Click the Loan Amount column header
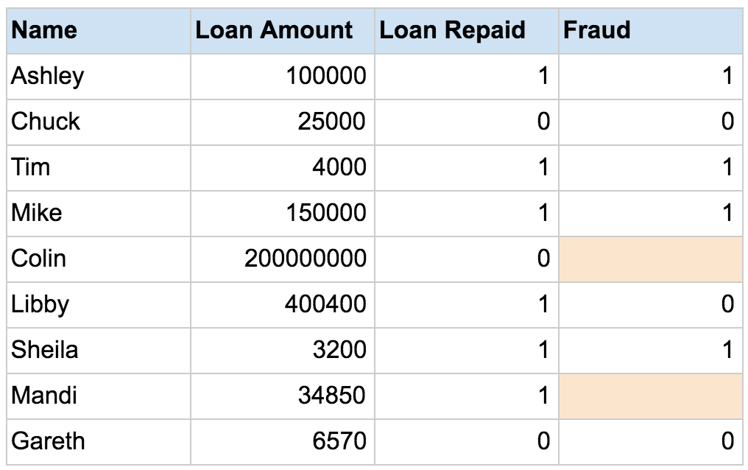Image resolution: width=748 pixels, height=470 pixels. pos(282,30)
